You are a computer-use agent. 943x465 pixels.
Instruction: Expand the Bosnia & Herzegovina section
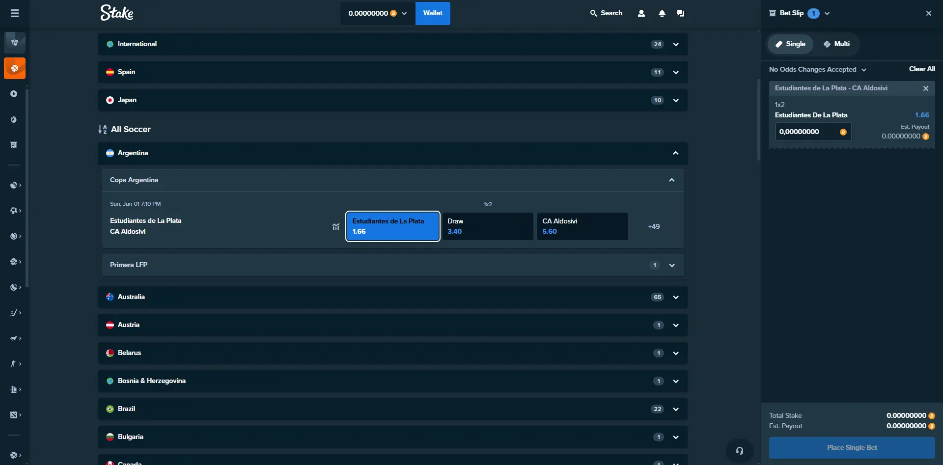(393, 381)
